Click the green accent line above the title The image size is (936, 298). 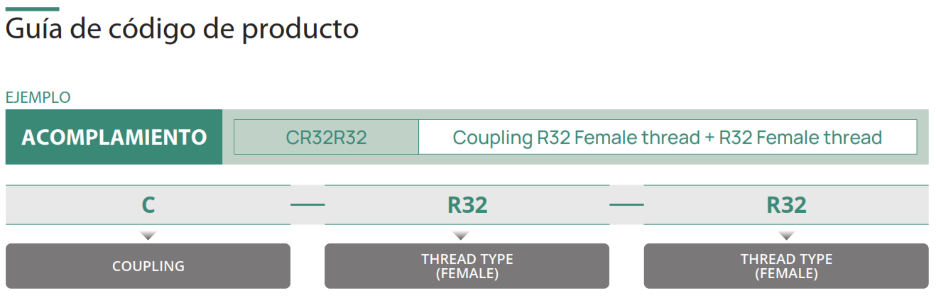point(33,9)
